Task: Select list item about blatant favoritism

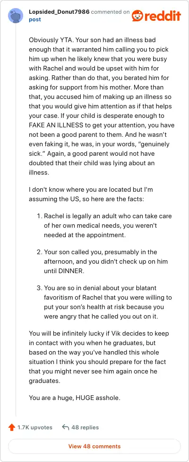Action: pos(104,302)
